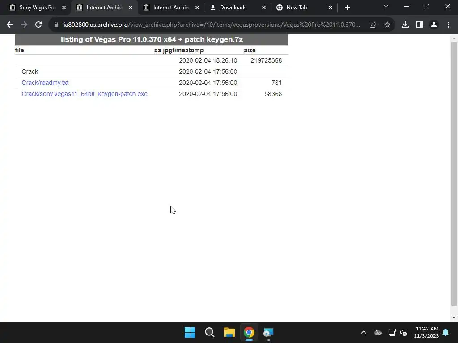Click the scrollbar up arrow
The width and height of the screenshot is (458, 343).
point(454,38)
